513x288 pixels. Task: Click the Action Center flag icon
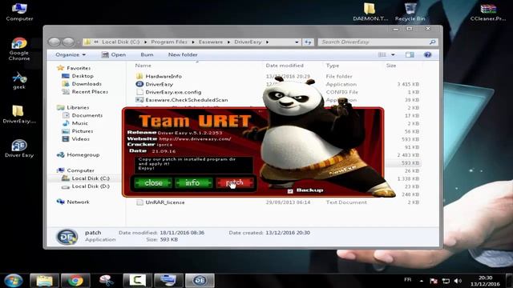tap(434, 281)
